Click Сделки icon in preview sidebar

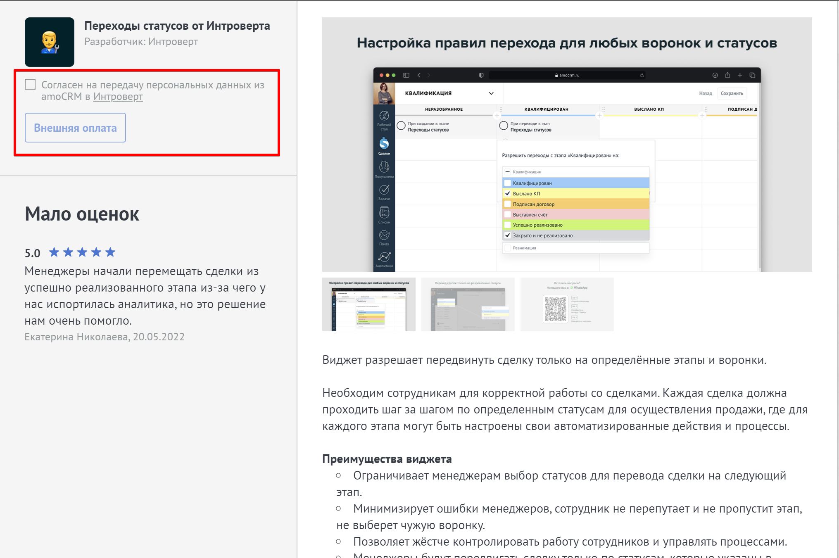(x=384, y=146)
